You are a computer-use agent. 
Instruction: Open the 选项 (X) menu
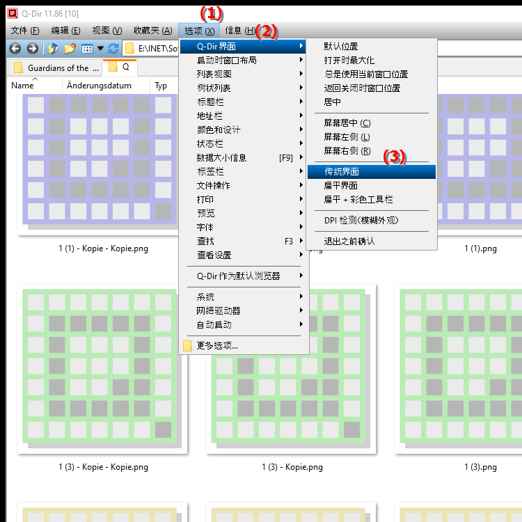click(199, 31)
